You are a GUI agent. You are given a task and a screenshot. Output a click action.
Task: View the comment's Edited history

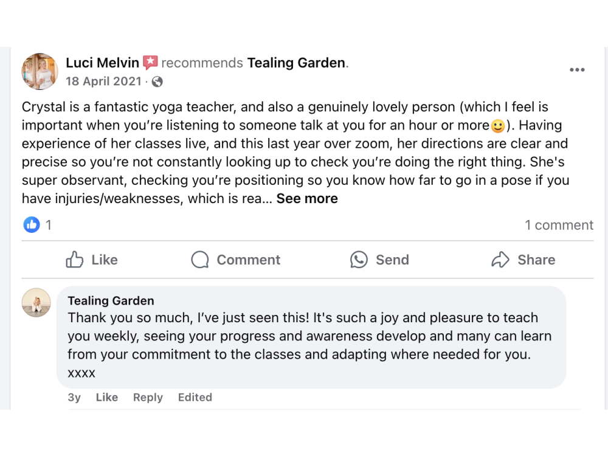[x=195, y=397]
